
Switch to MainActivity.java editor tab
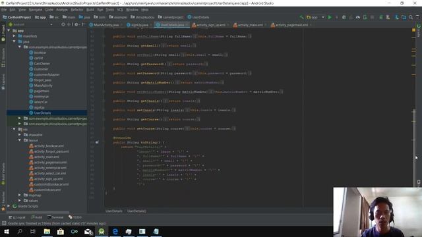tap(105, 25)
